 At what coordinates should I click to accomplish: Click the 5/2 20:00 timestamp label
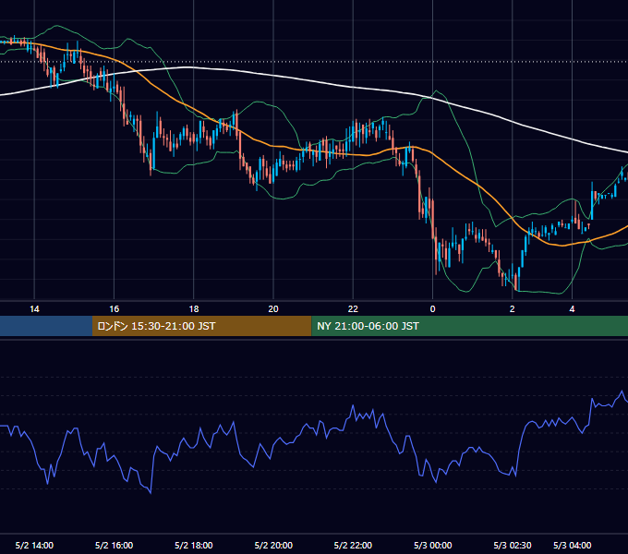[273, 545]
